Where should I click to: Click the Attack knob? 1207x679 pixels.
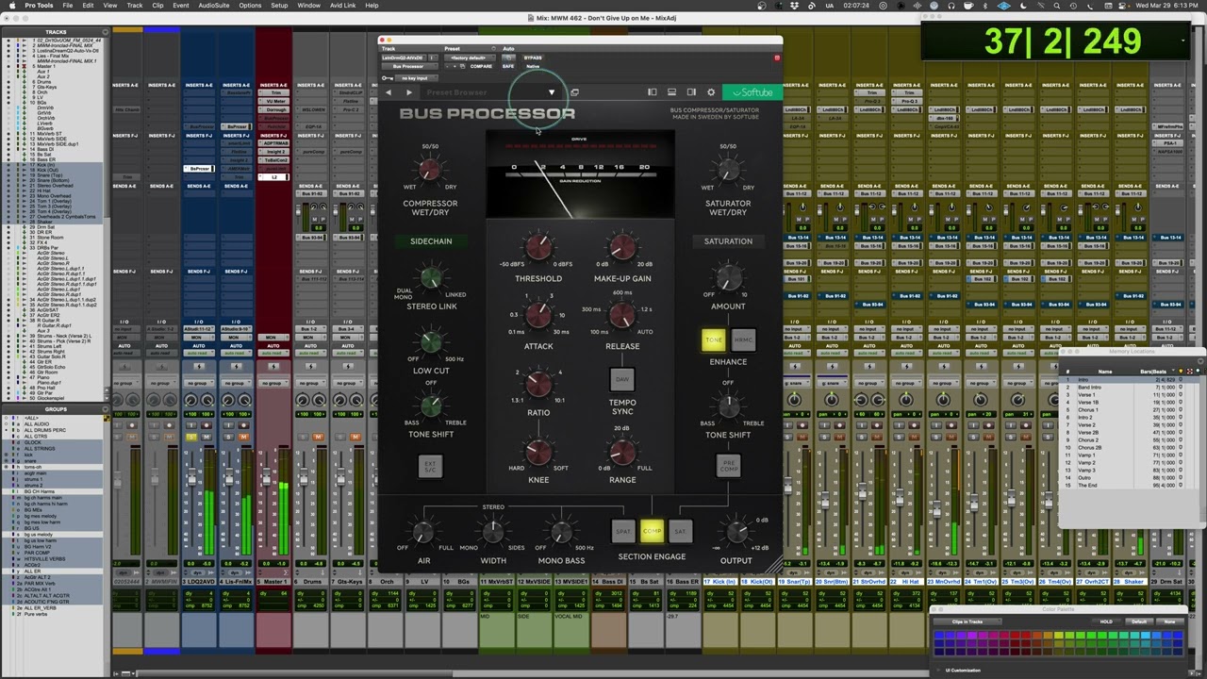point(538,316)
